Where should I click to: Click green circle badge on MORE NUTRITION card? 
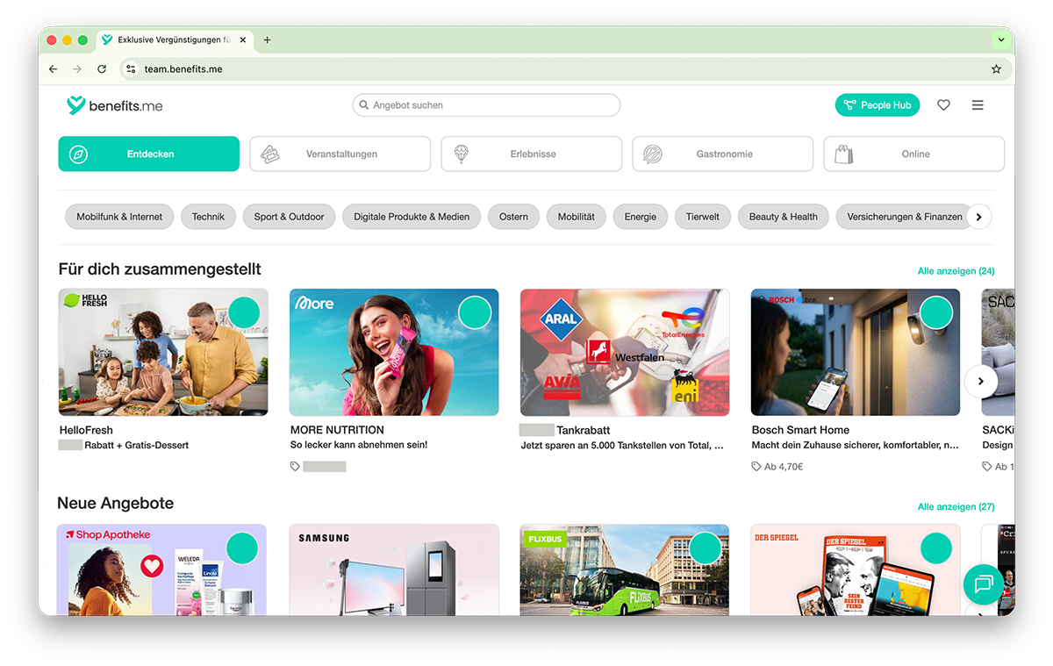pos(475,312)
